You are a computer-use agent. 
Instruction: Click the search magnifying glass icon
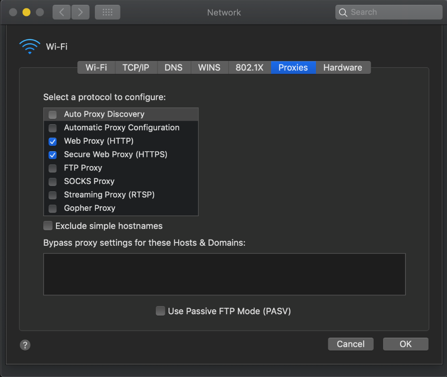click(343, 12)
